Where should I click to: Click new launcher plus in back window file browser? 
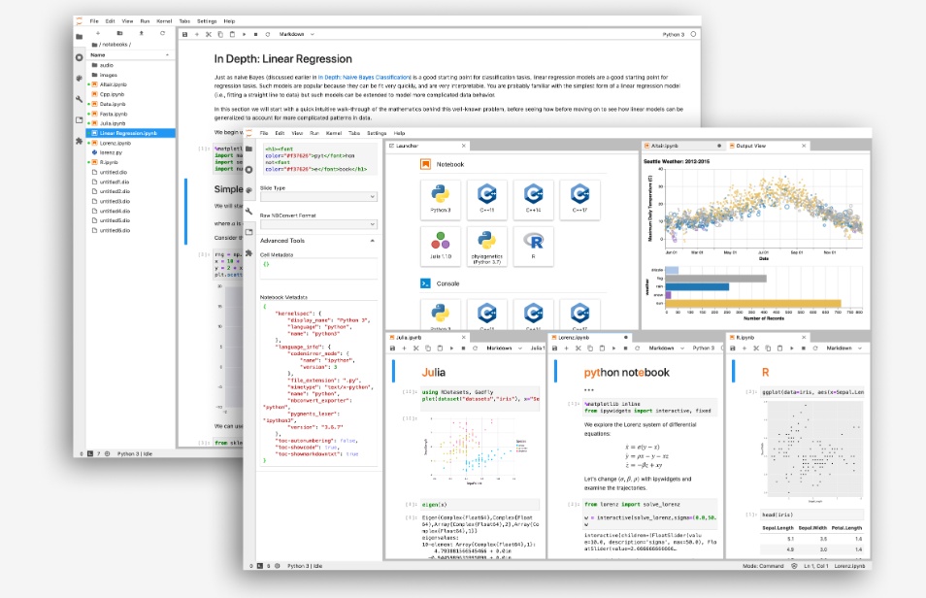click(98, 33)
